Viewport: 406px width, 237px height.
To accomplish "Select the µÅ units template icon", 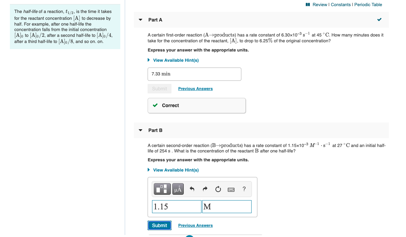I will click(178, 189).
